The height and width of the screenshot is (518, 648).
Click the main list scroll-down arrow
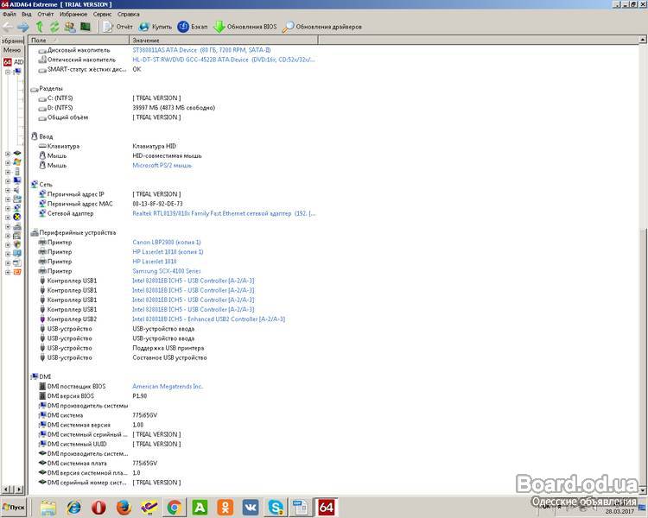tap(643, 490)
